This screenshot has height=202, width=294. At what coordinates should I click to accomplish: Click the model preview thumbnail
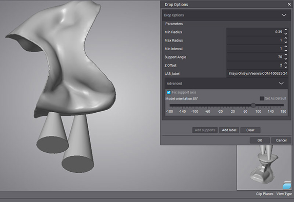(x=264, y=167)
